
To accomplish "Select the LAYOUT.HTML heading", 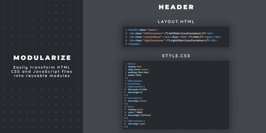I will pos(176,22).
